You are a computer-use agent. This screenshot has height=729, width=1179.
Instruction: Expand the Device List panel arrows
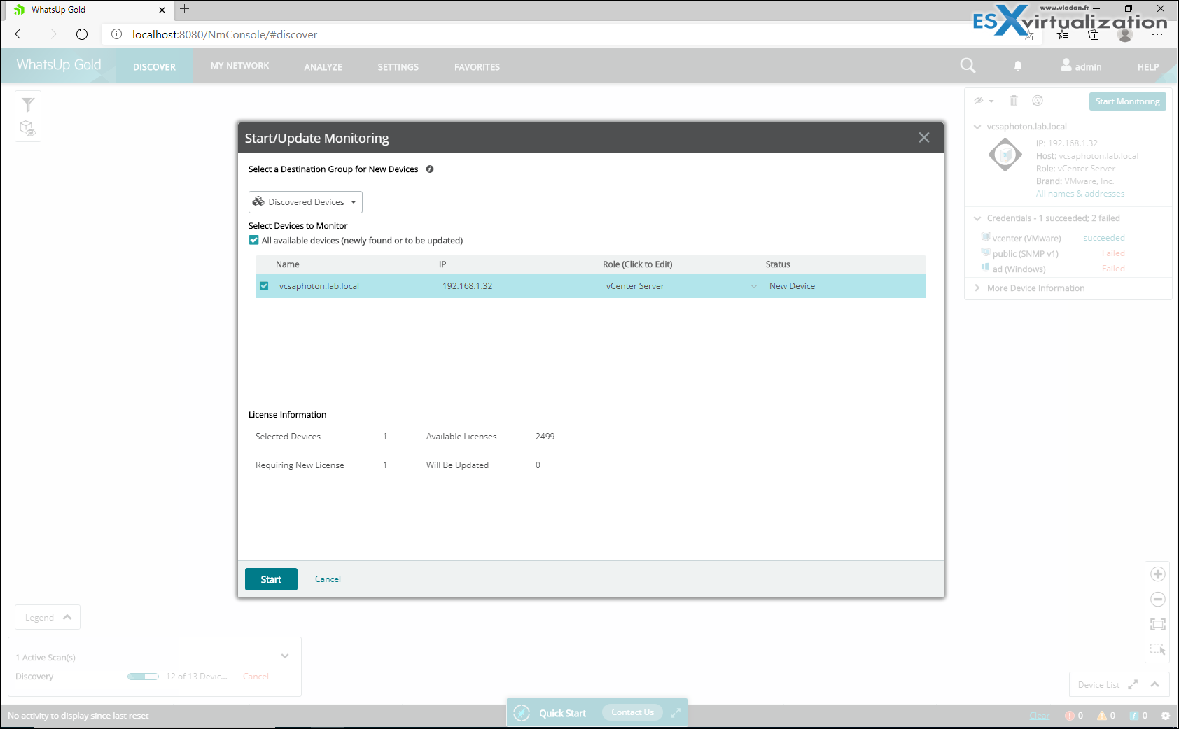click(1133, 684)
